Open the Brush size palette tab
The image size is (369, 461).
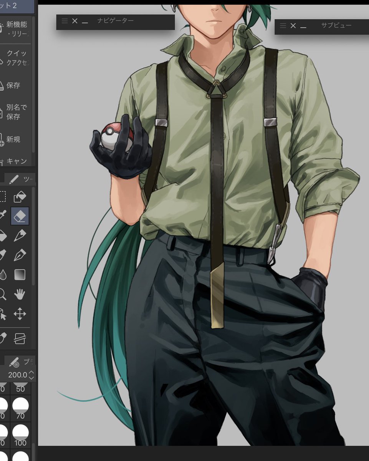point(21,362)
